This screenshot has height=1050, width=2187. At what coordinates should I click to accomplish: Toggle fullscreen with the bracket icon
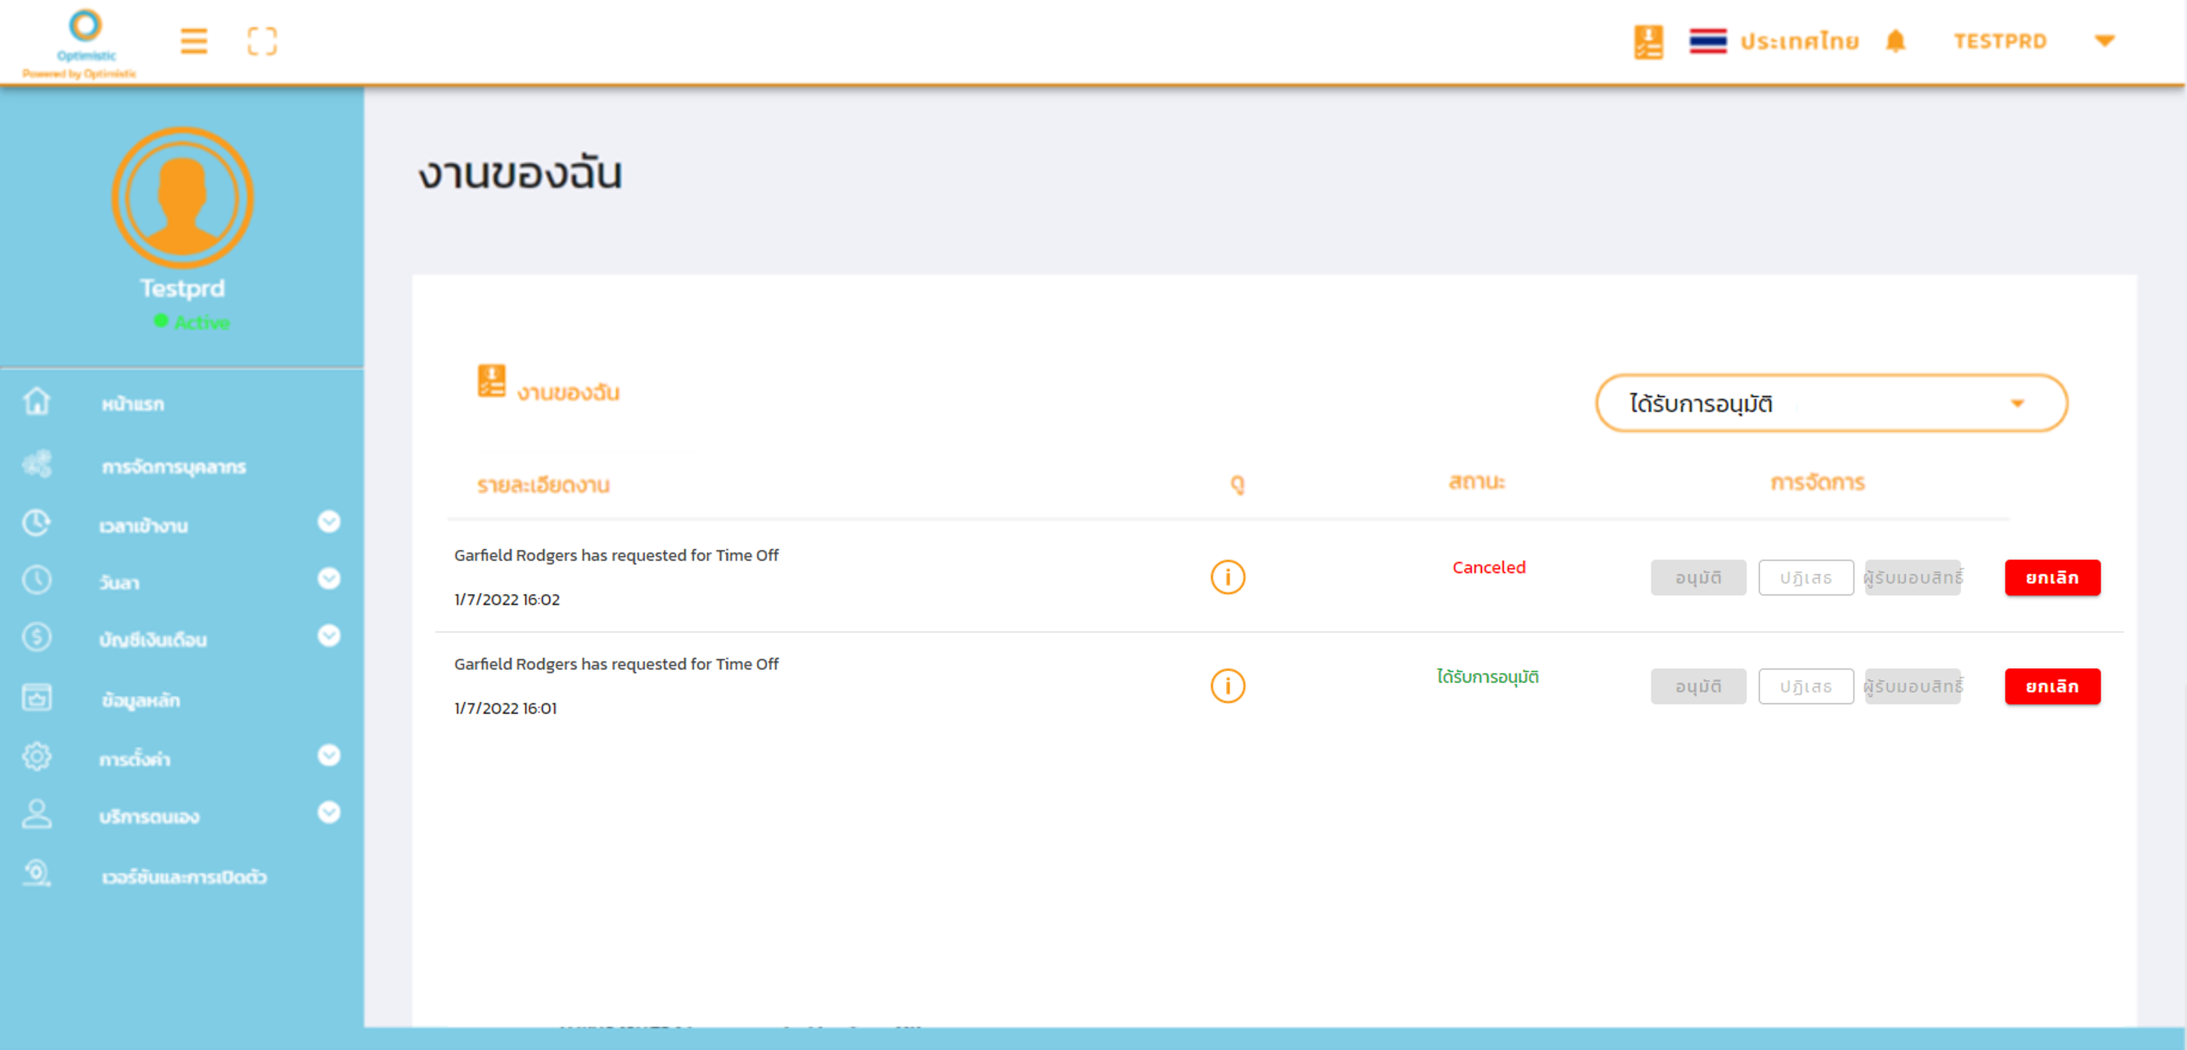tap(261, 41)
